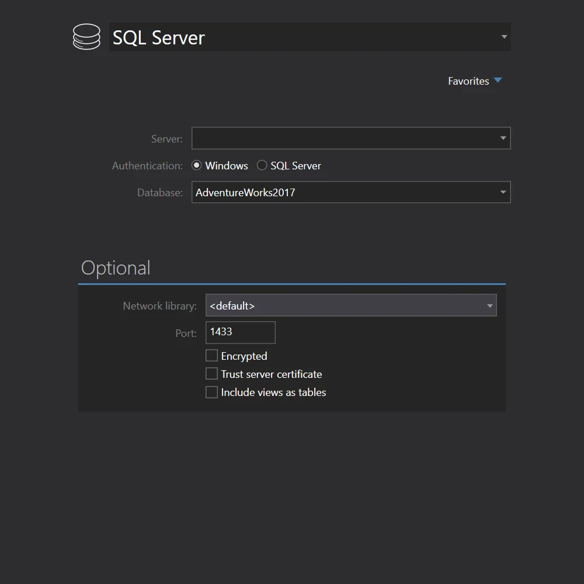
Task: Click the Optional section header
Action: (x=116, y=267)
